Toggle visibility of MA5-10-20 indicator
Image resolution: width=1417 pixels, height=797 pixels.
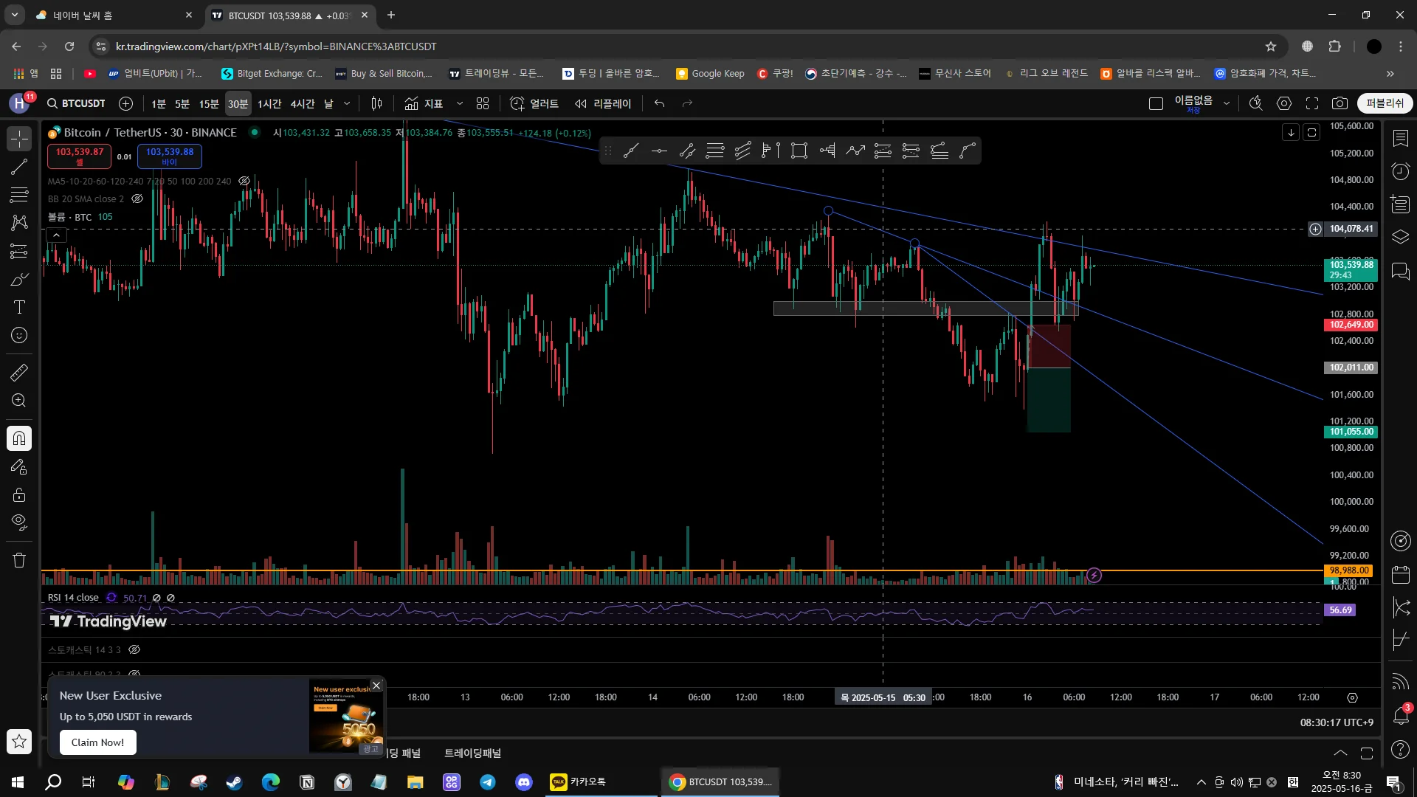pyautogui.click(x=244, y=181)
